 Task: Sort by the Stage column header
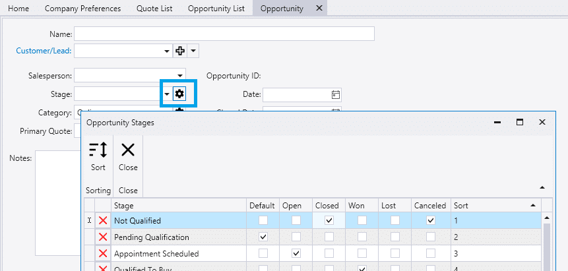coord(178,206)
